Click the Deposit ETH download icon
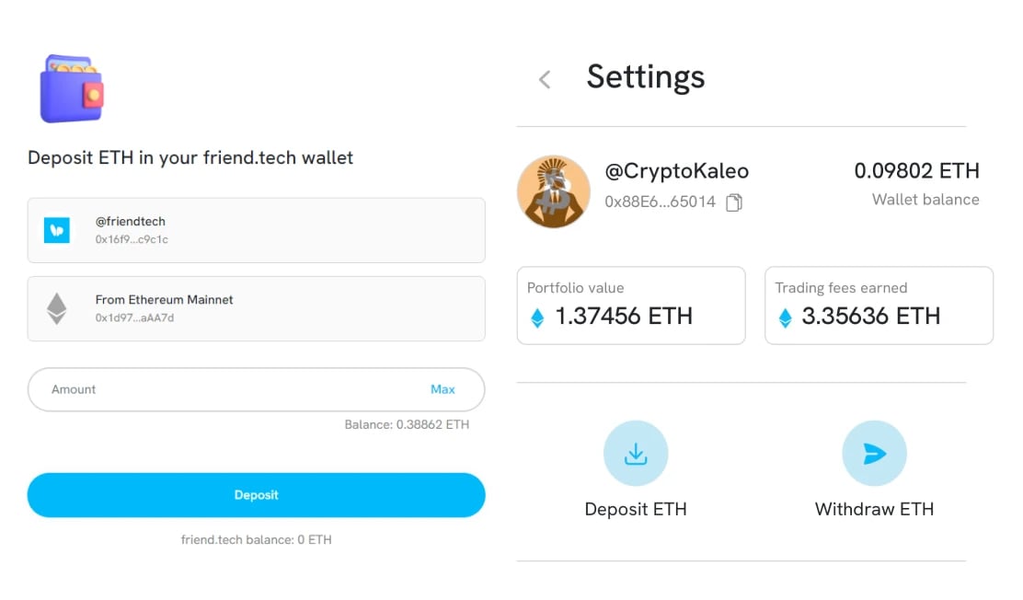Screen dimensions: 1023x600 point(636,453)
